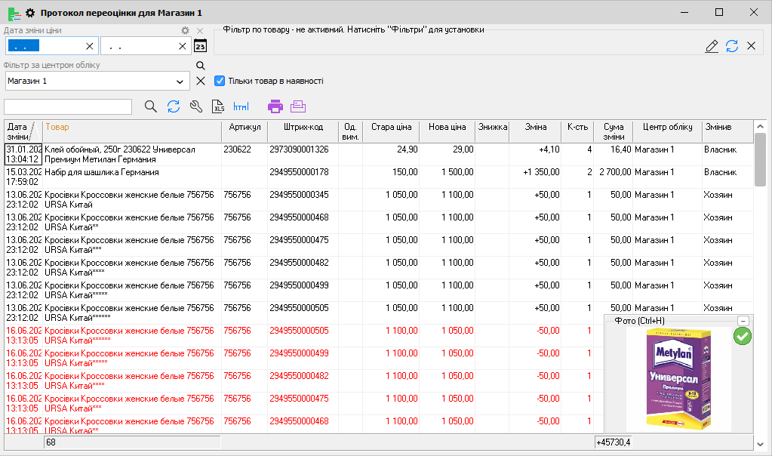Export the table to XLS

point(219,106)
